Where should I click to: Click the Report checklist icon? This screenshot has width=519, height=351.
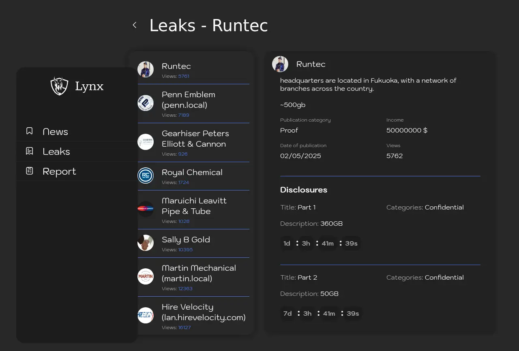[x=30, y=171]
